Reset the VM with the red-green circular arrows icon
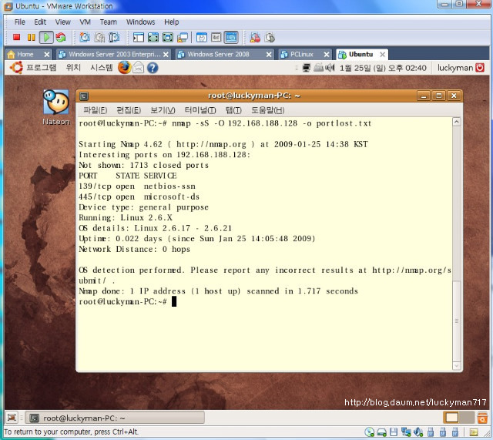The image size is (493, 440). [x=61, y=38]
